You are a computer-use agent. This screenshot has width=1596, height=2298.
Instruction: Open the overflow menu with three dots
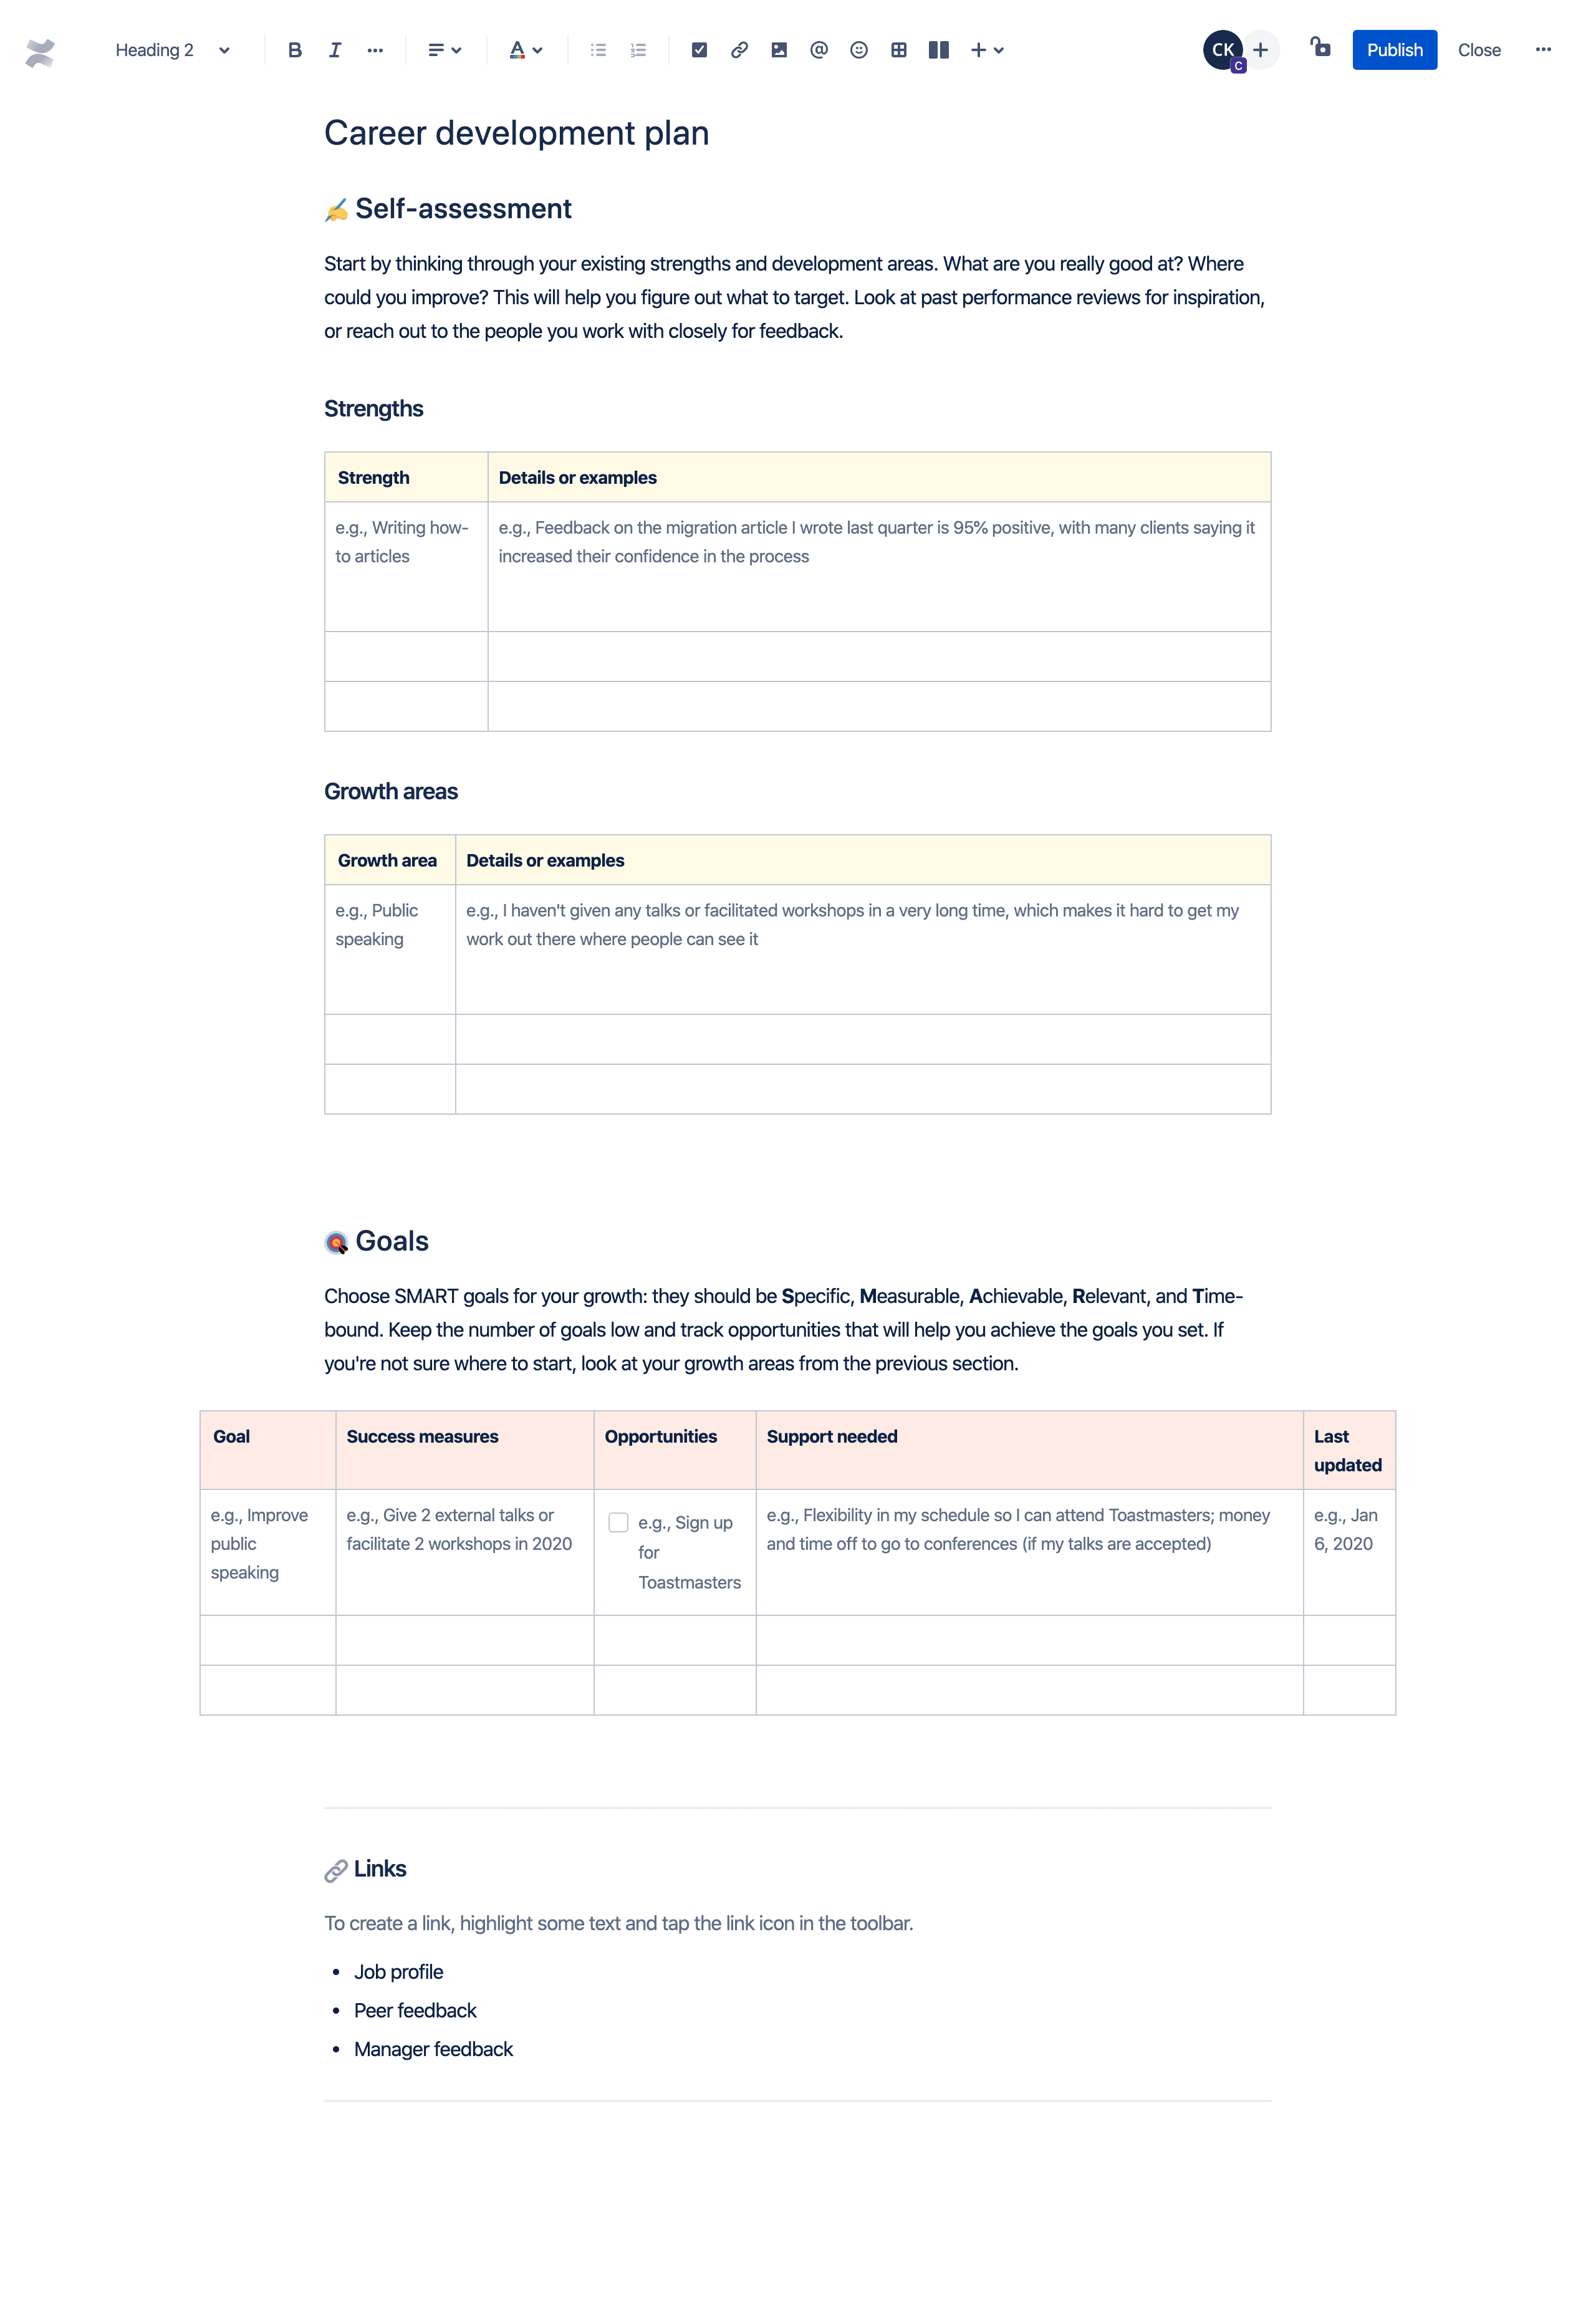pos(1544,49)
